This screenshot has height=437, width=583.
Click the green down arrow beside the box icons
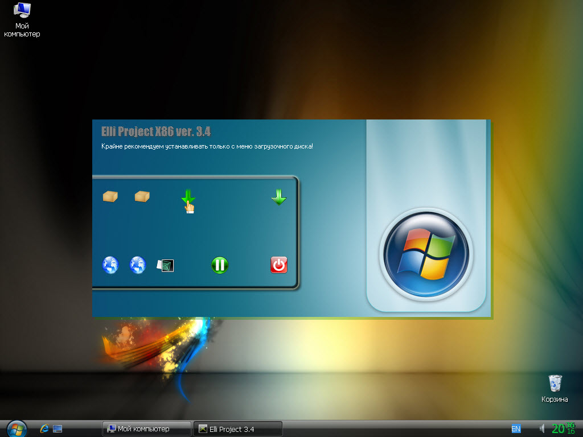pos(188,197)
